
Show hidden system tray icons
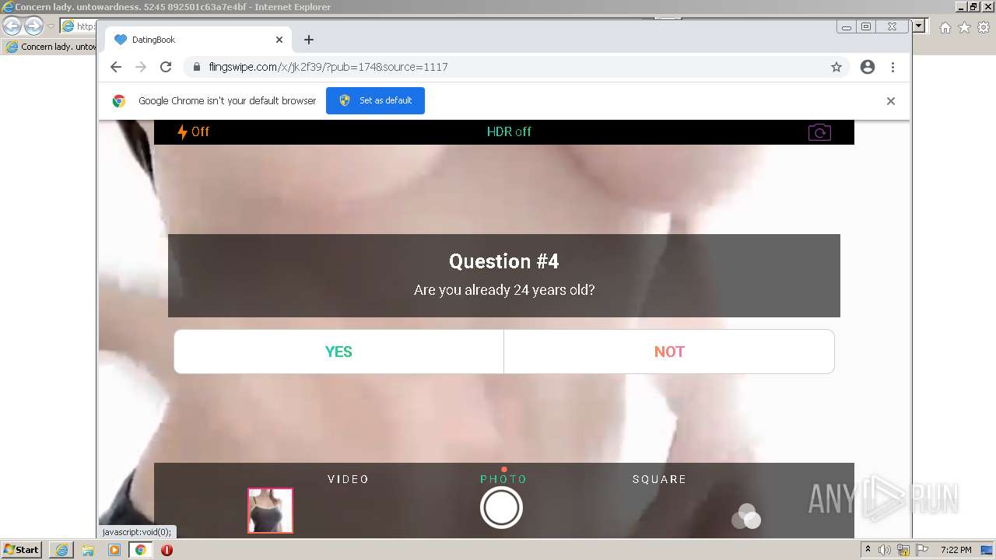[868, 550]
